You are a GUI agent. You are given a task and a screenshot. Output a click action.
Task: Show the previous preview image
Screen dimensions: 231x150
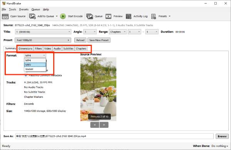pos(95,125)
